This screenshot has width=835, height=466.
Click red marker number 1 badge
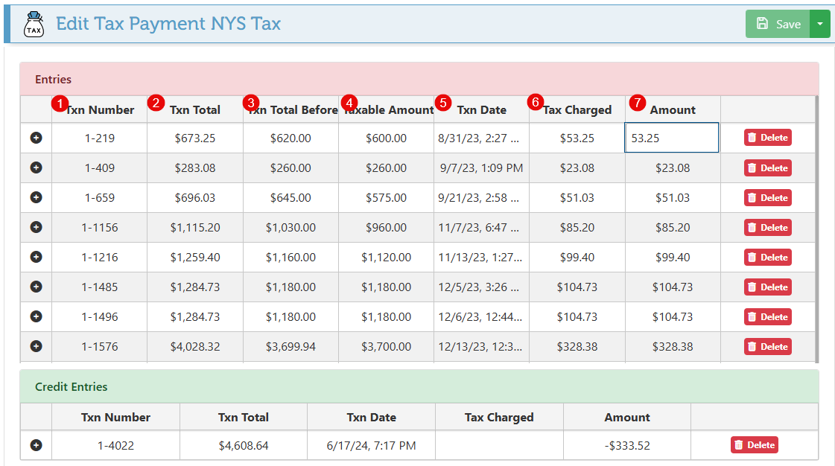(x=60, y=103)
